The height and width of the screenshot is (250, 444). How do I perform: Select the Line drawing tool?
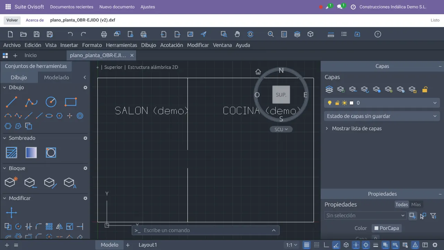coord(11,102)
